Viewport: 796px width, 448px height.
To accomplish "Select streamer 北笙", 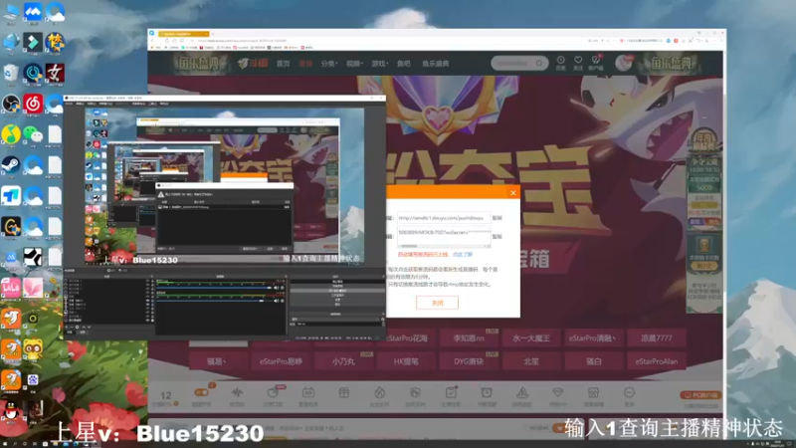I will click(x=531, y=361).
